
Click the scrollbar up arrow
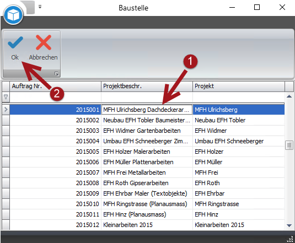289,96
